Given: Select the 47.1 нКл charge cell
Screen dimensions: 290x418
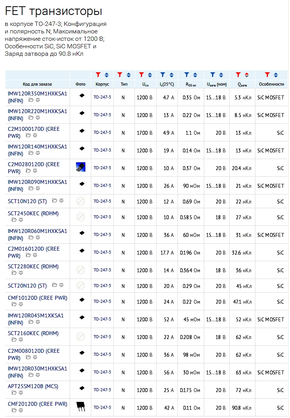Looking at the screenshot, I should [x=242, y=302].
